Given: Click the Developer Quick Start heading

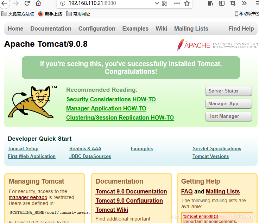Looking at the screenshot, I should pos(40,139).
